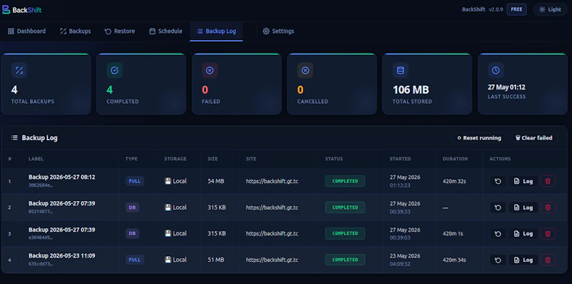Click the DB badge of backup 052f4877

coord(132,207)
